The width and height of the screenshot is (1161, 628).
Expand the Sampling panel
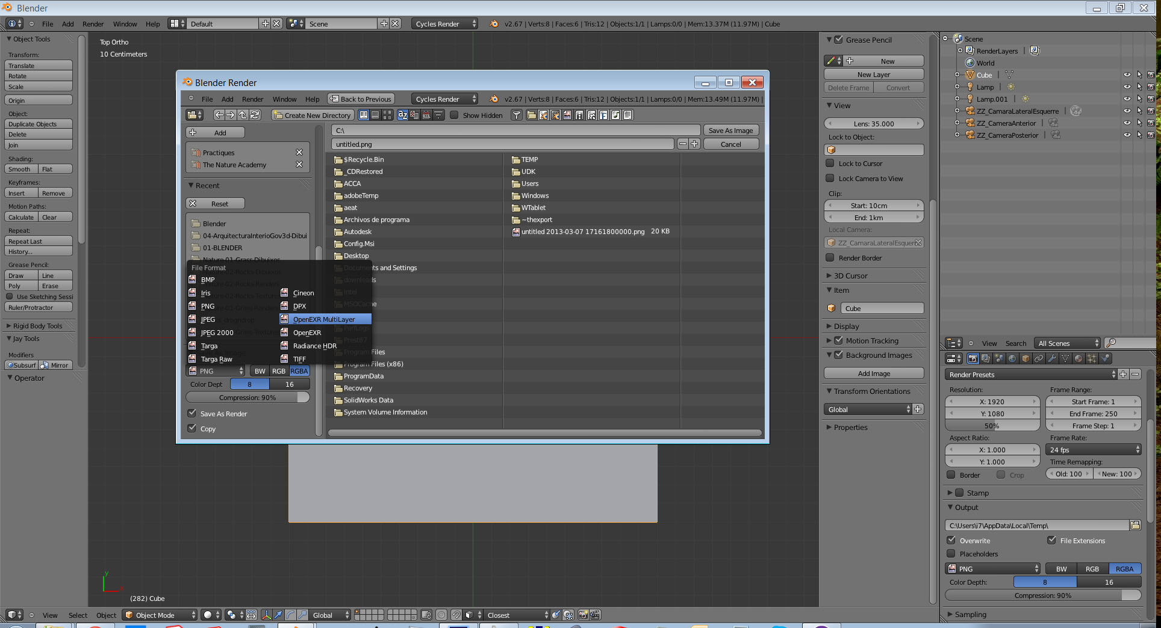coord(970,614)
